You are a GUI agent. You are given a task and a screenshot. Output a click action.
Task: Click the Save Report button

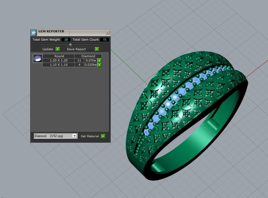point(80,49)
